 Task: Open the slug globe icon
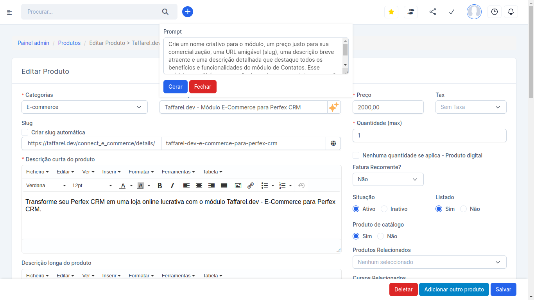point(333,143)
